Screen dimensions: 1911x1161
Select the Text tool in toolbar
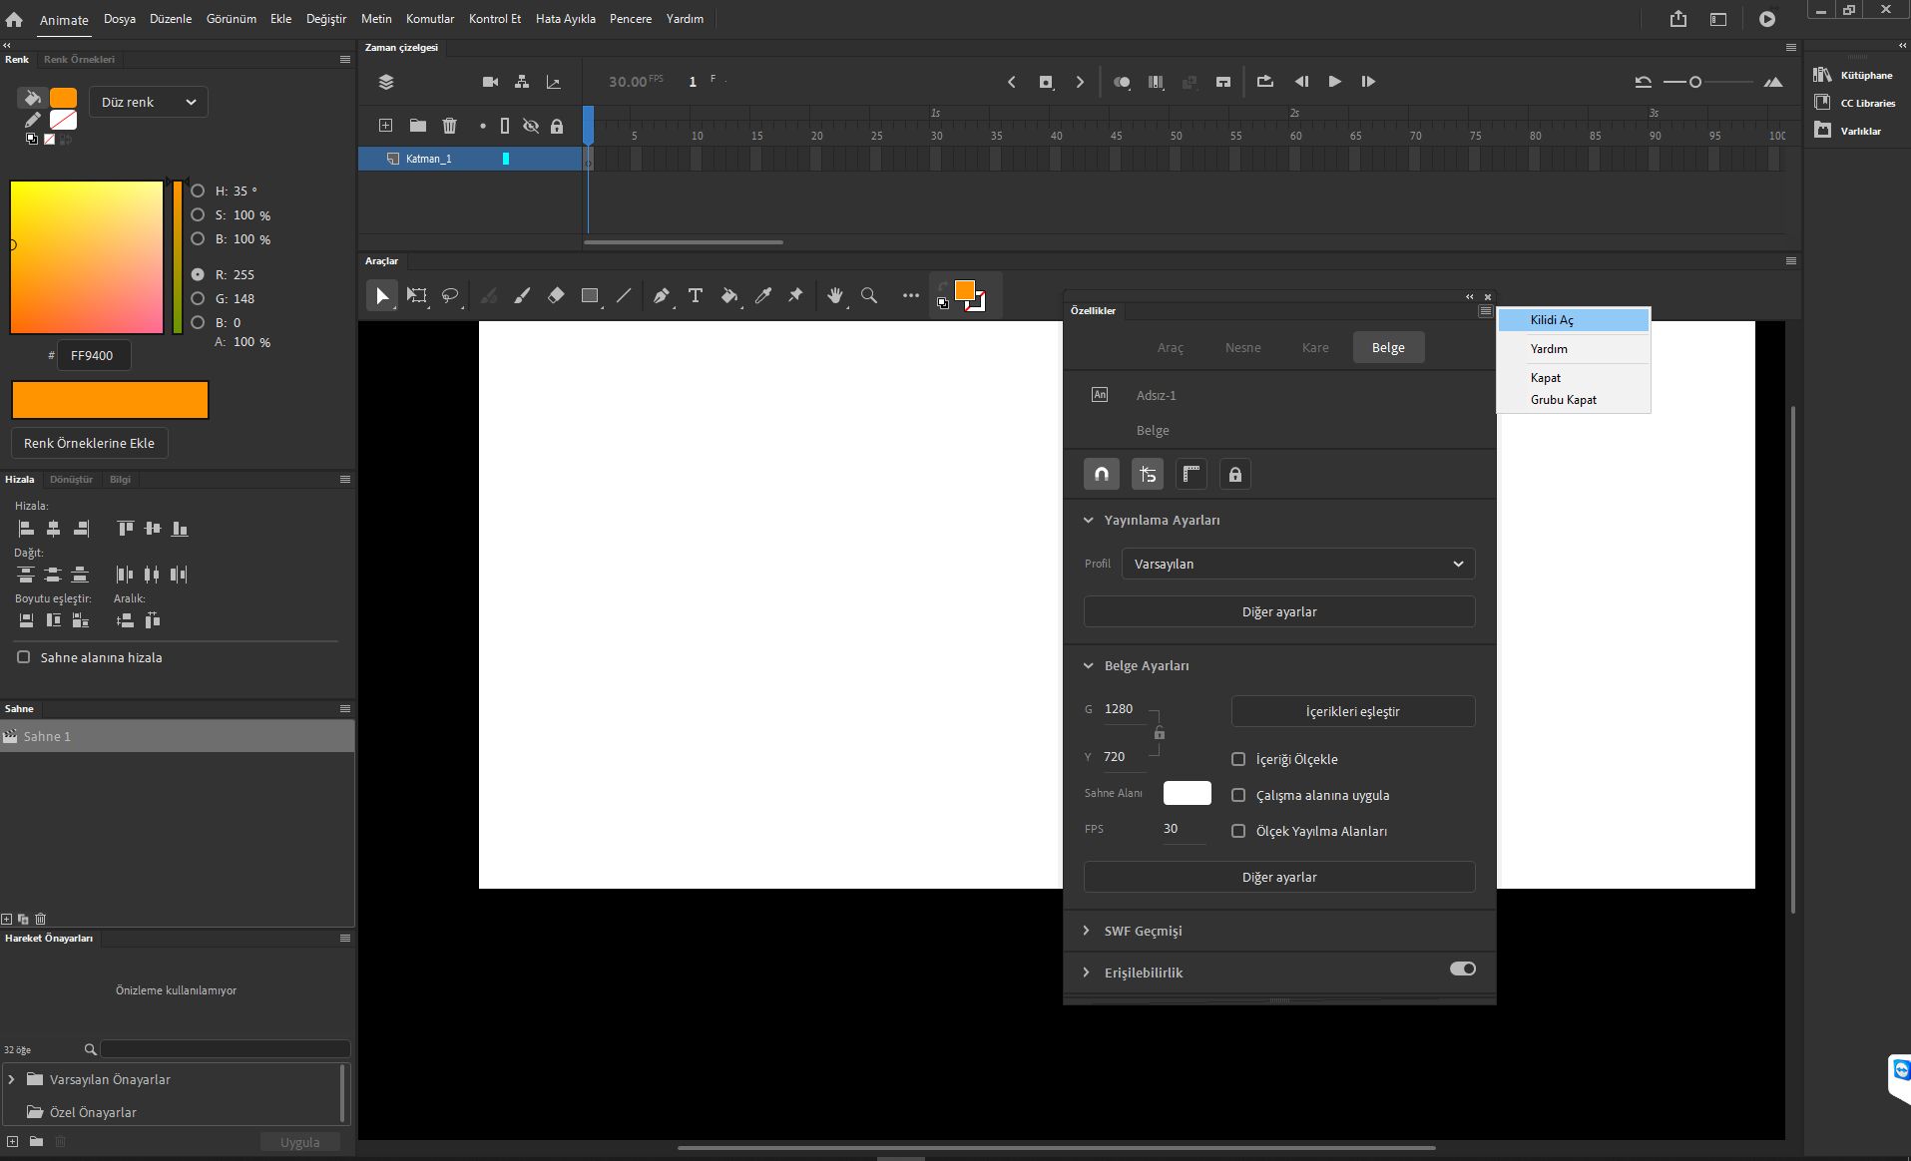[x=696, y=295]
